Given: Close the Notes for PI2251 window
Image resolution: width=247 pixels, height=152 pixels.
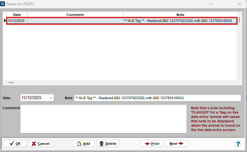Looking at the screenshot, I should [x=239, y=4].
